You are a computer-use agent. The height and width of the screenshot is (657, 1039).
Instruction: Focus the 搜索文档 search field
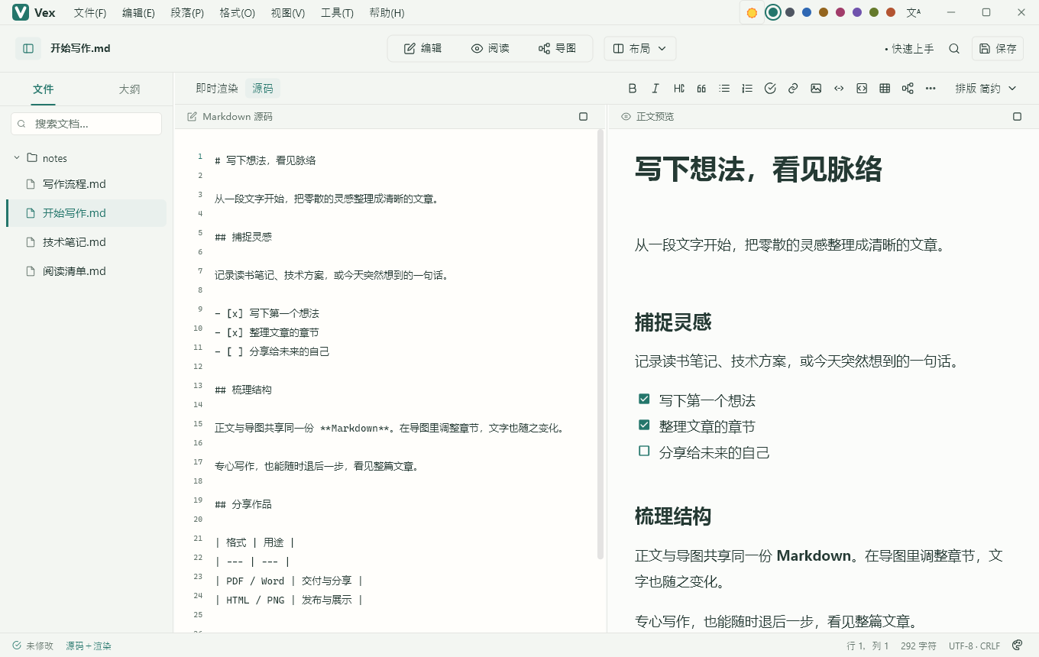[86, 124]
